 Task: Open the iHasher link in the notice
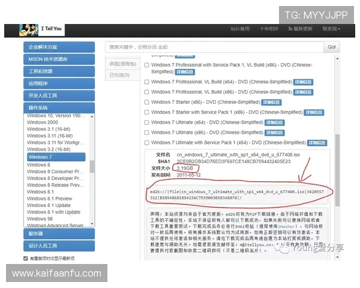coord(286,226)
